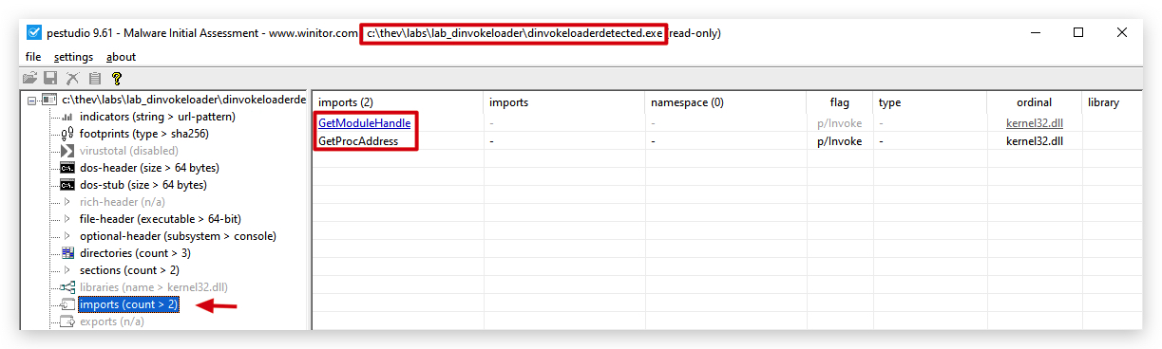Click the root file node icon
The image size is (1162, 349).
tap(50, 100)
